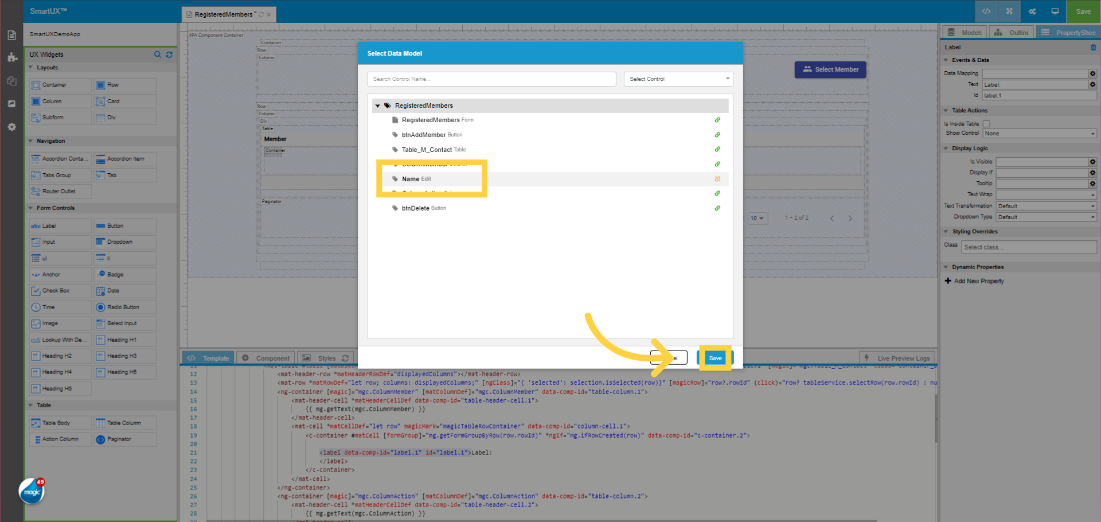Click Add New Property link
The image size is (1101, 522).
point(974,281)
